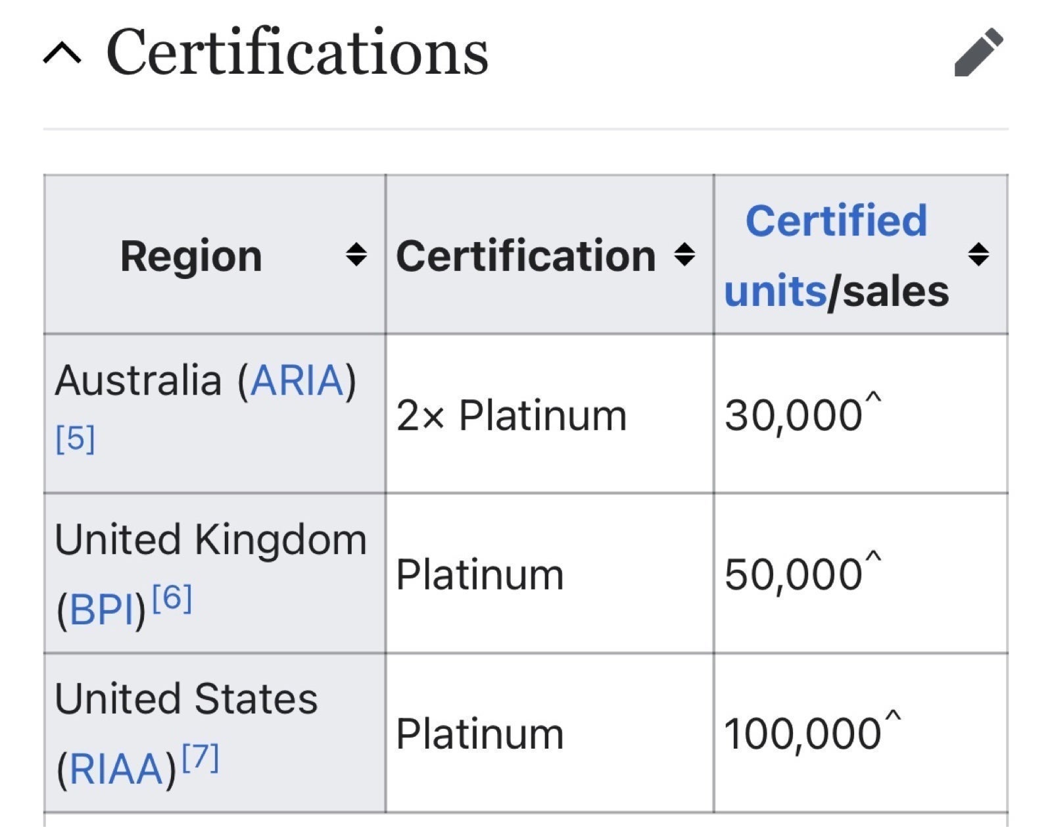The width and height of the screenshot is (1052, 827).
Task: Select the 30,000 units cell
Action: [x=861, y=414]
